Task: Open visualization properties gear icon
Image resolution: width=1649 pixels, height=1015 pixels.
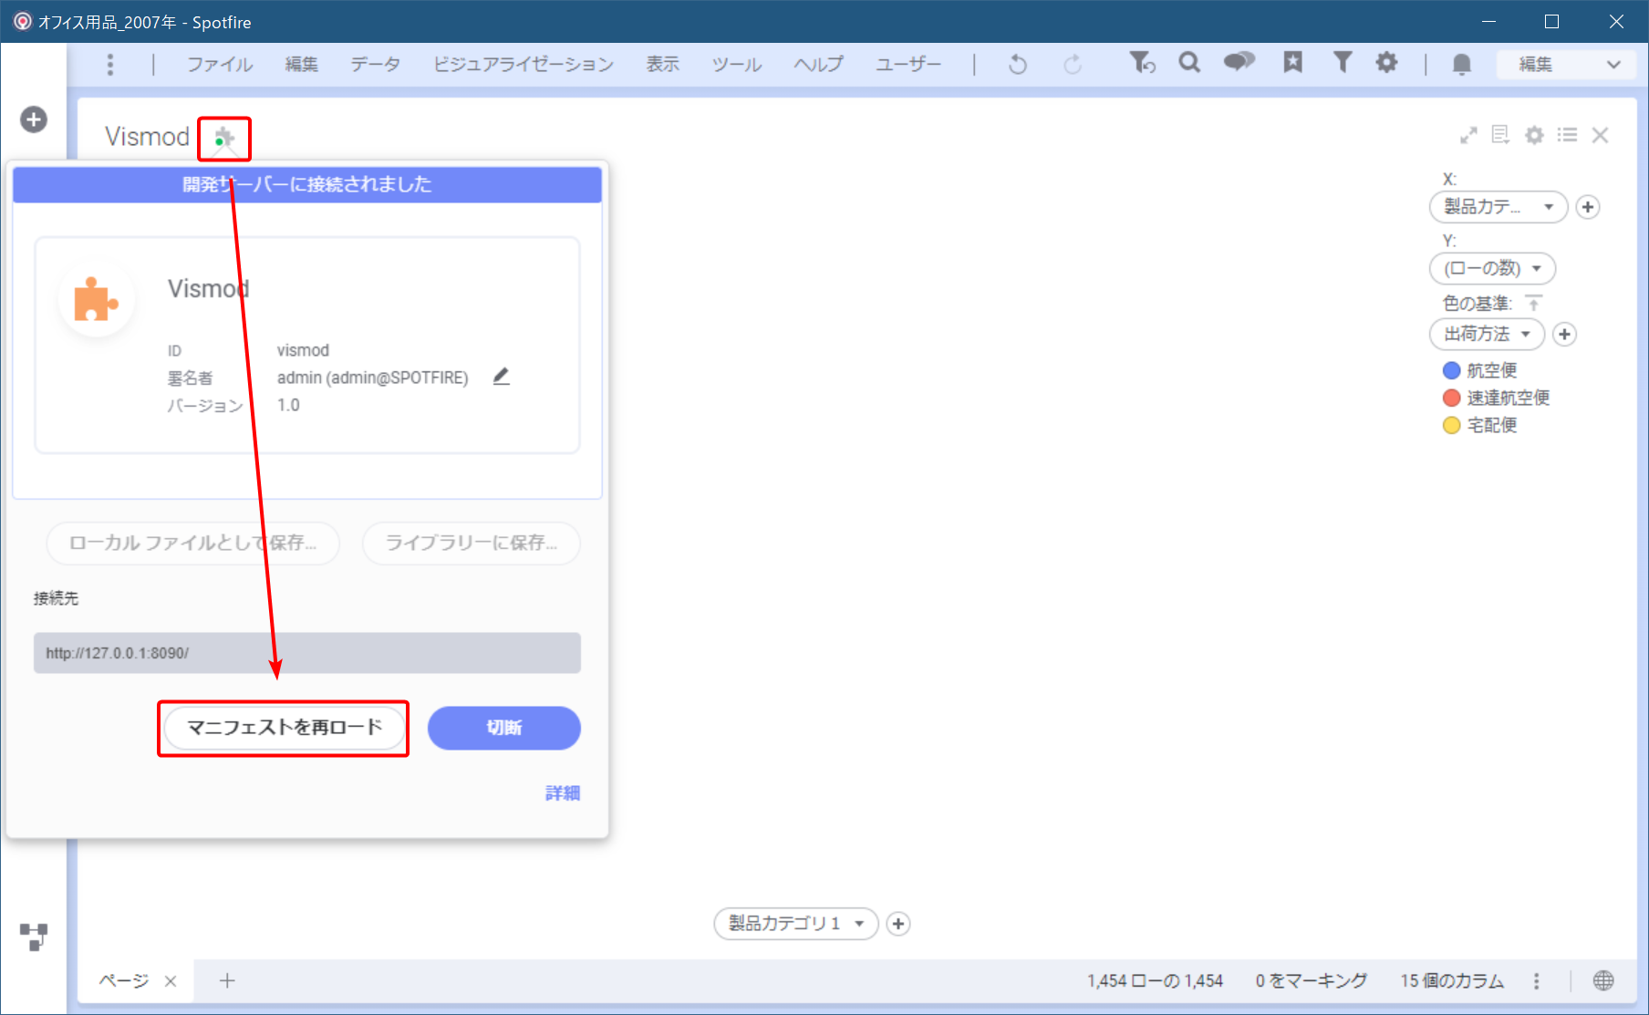Action: pyautogui.click(x=1535, y=135)
